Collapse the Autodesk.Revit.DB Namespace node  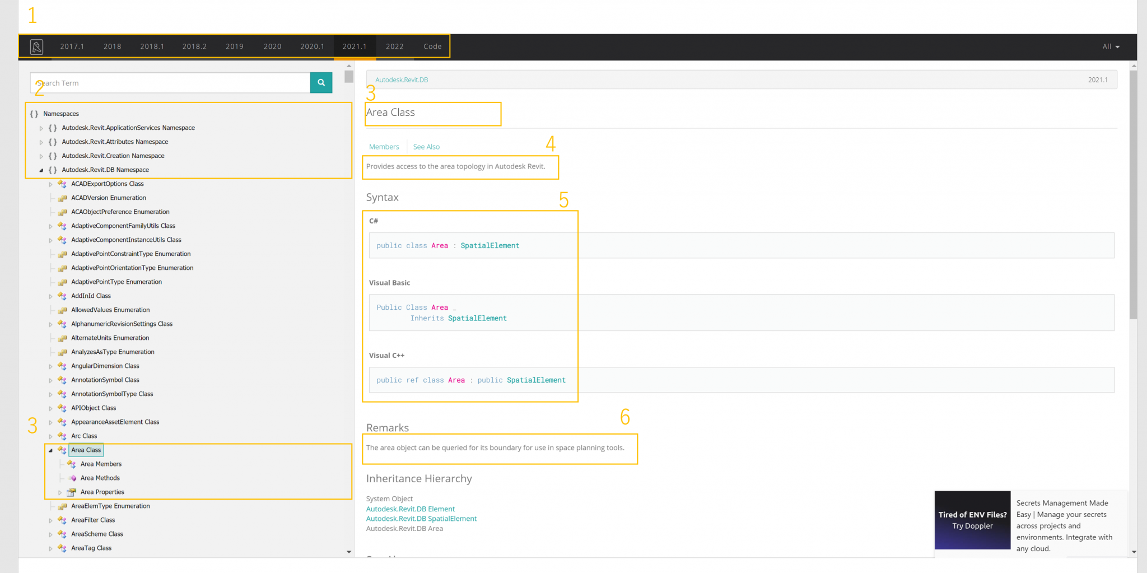point(41,170)
